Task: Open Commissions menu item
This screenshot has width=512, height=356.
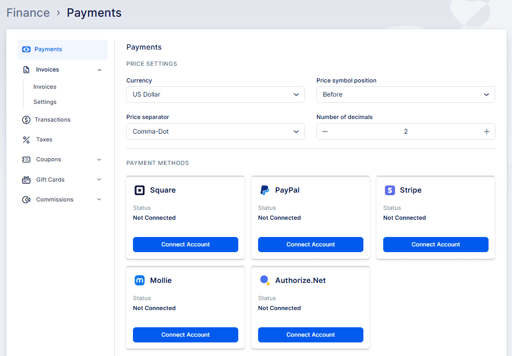Action: [x=63, y=199]
